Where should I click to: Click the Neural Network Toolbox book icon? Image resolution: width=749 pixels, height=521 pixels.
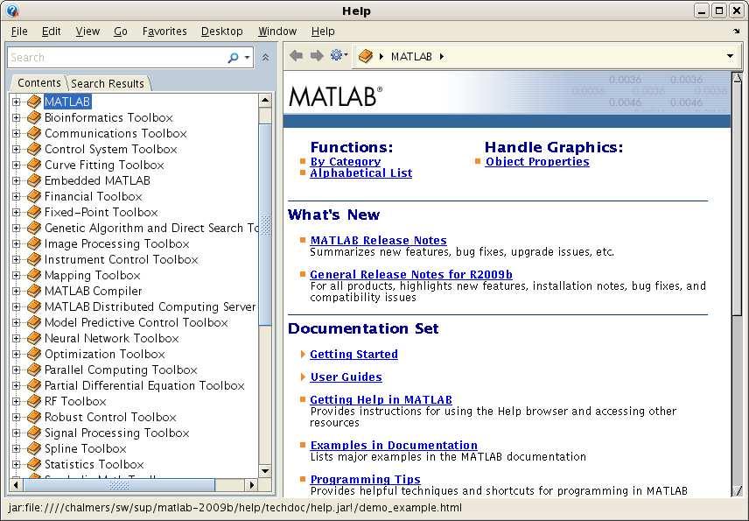34,338
